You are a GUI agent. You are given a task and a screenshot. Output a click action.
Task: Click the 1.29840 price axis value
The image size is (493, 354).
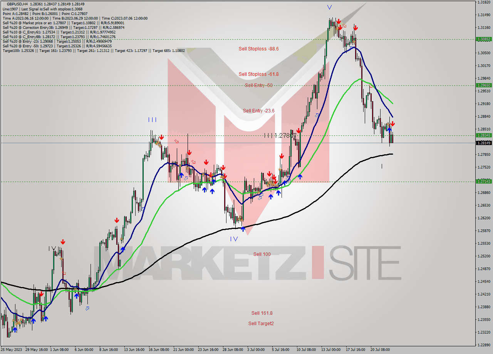pyautogui.click(x=483, y=78)
